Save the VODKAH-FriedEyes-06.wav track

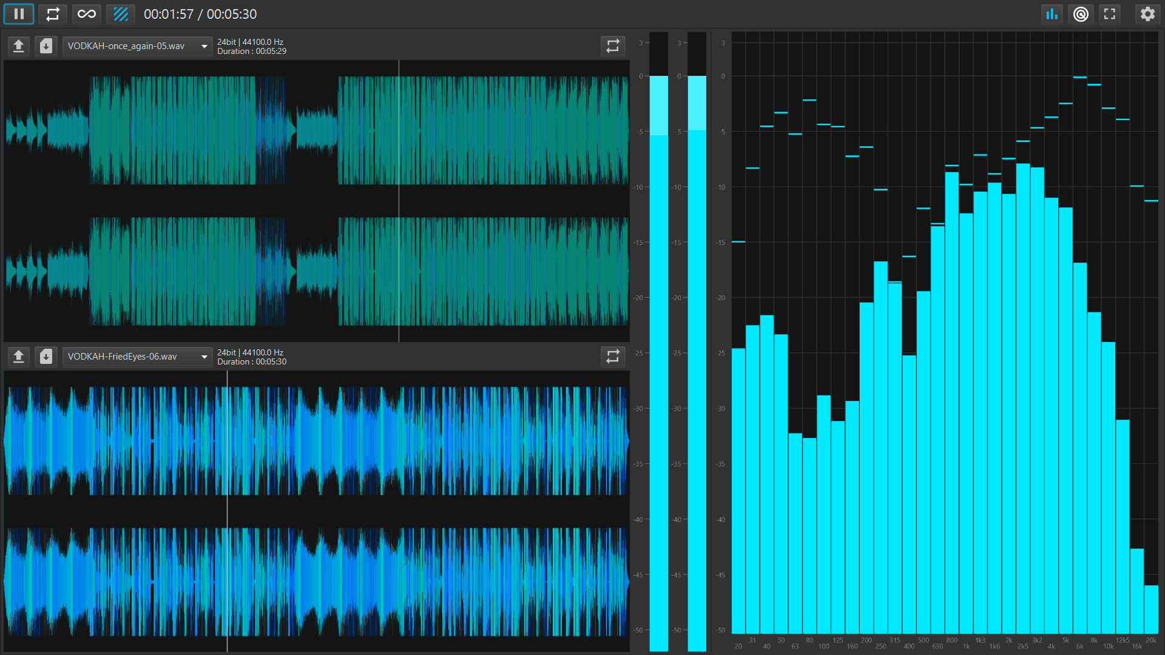[x=46, y=357]
